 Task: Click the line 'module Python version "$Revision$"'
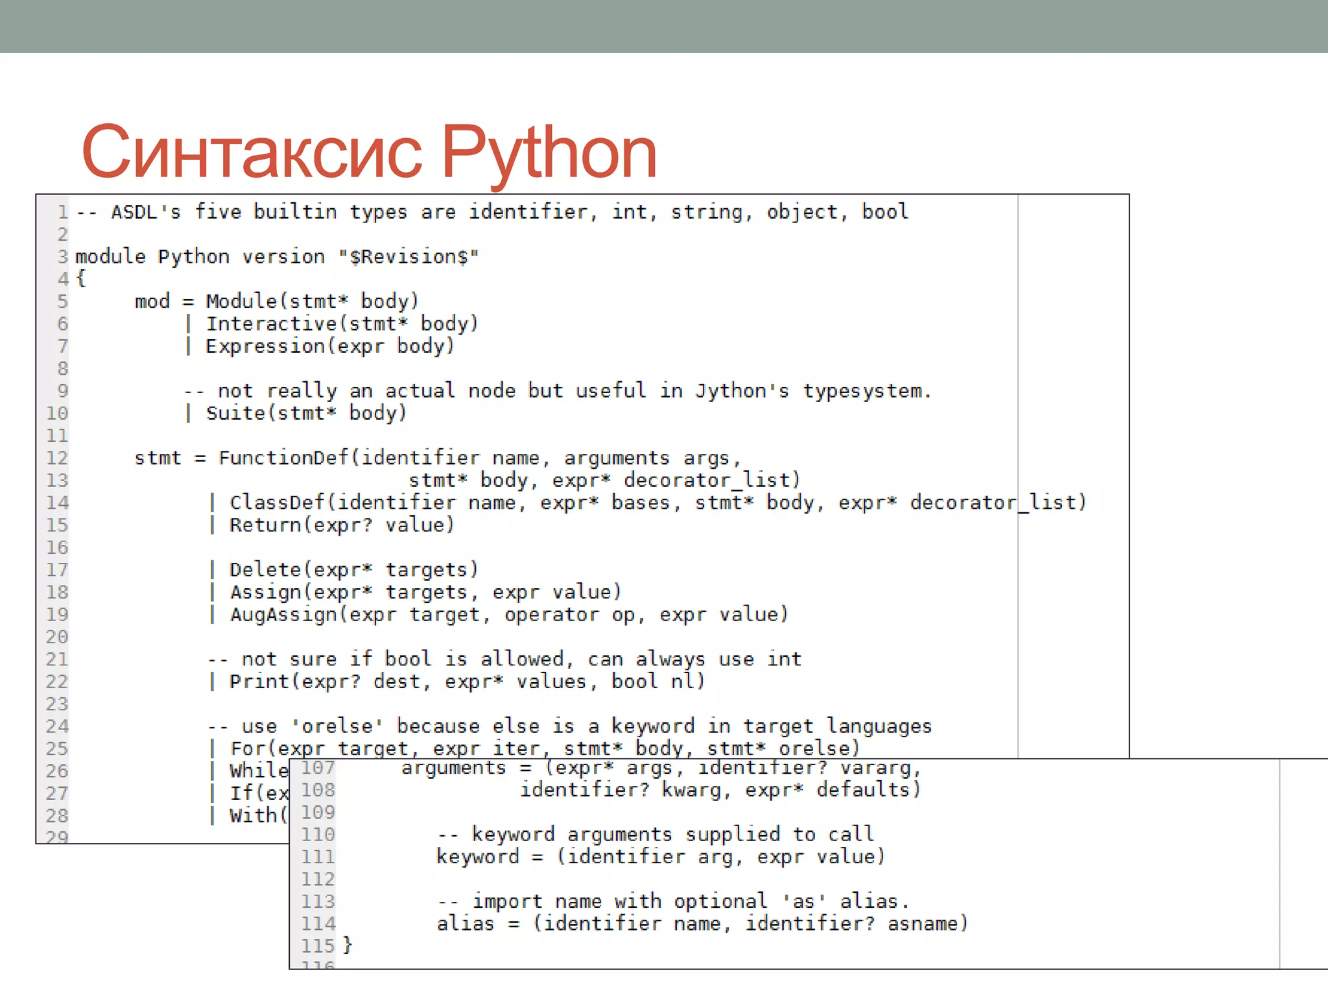pos(278,257)
